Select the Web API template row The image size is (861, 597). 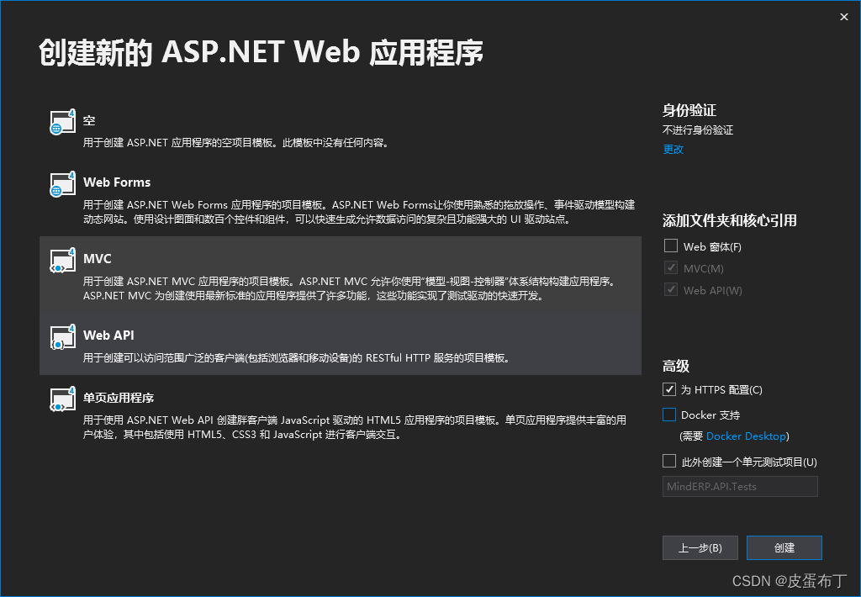(x=336, y=340)
